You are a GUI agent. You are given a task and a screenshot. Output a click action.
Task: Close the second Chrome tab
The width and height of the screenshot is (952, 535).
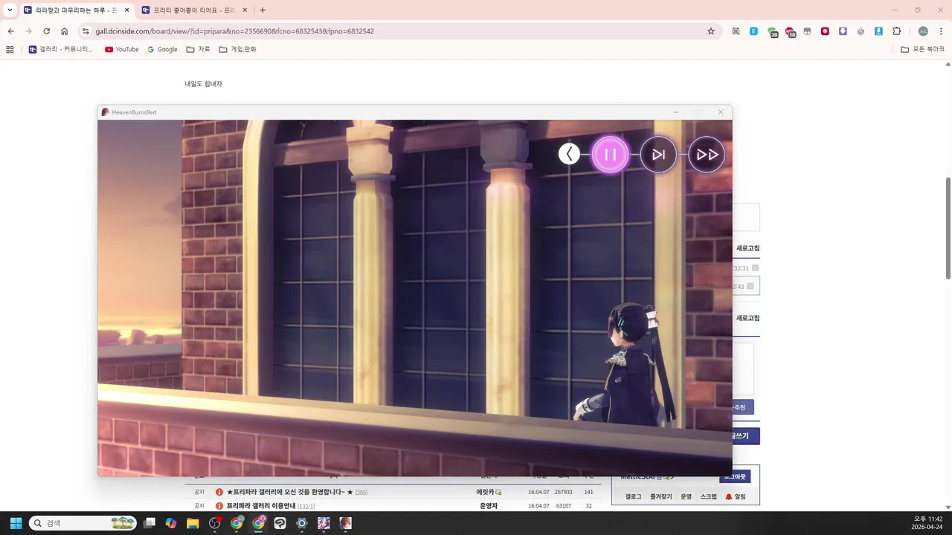pyautogui.click(x=245, y=10)
